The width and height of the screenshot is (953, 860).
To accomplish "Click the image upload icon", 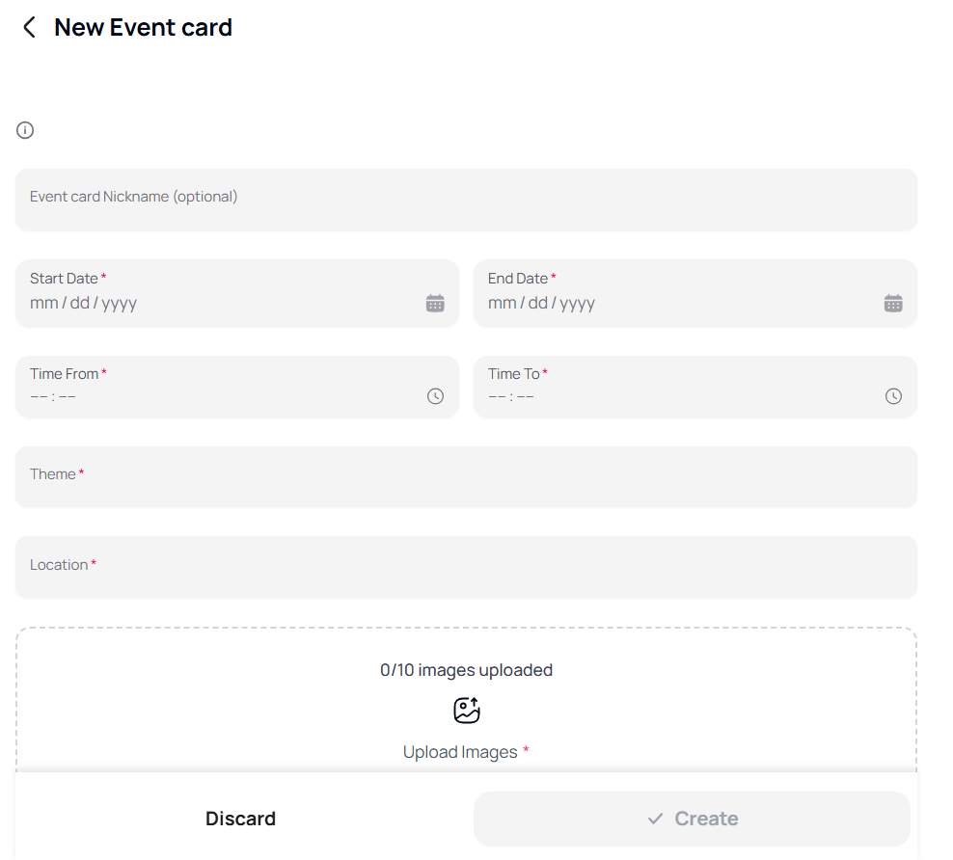I will tap(467, 710).
